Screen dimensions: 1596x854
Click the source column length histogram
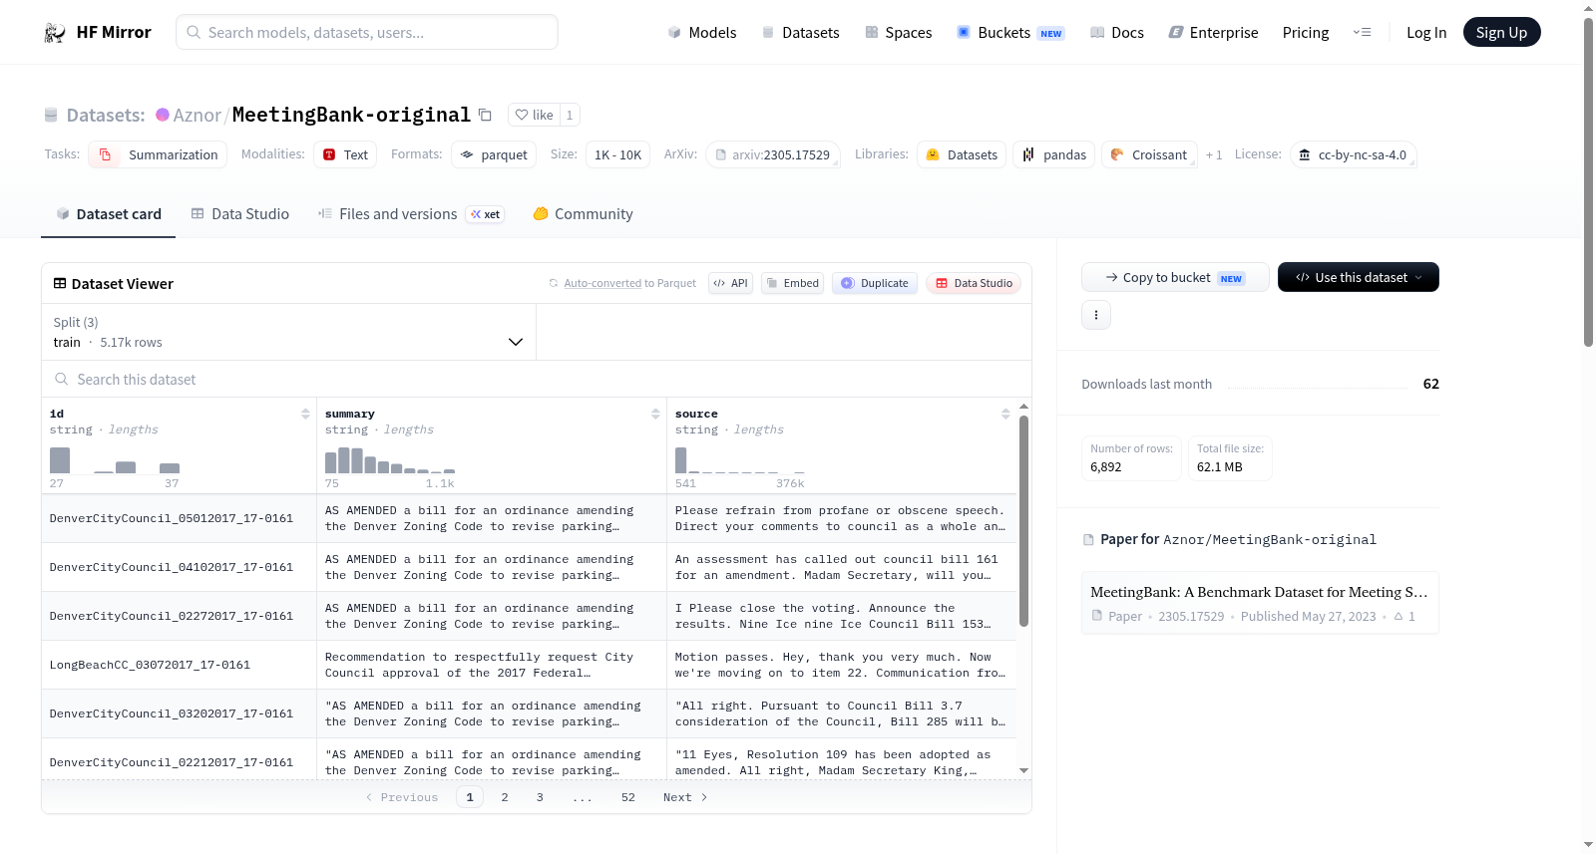tap(740, 460)
